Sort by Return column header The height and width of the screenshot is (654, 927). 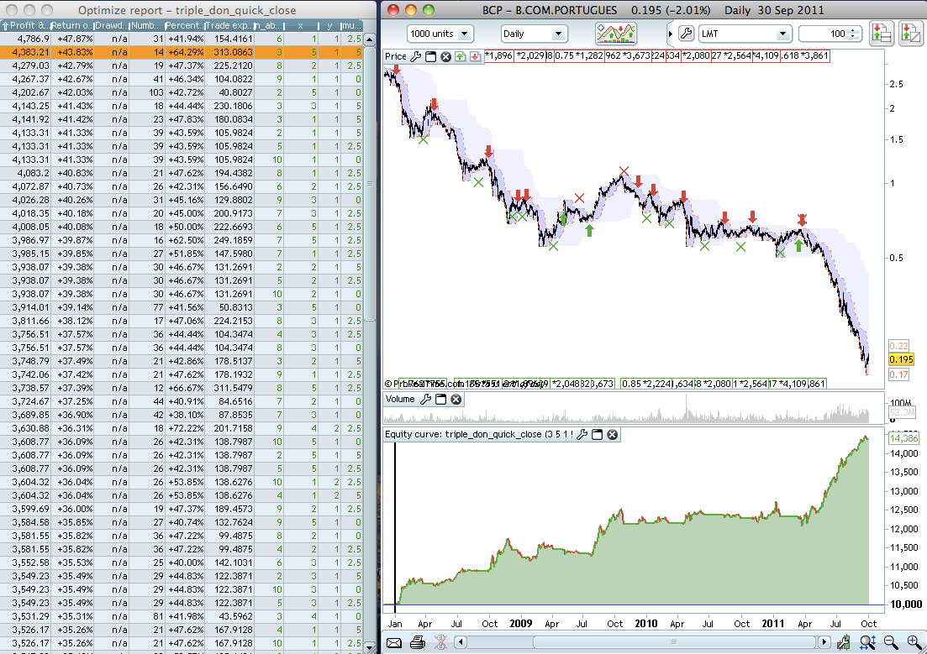(x=71, y=25)
